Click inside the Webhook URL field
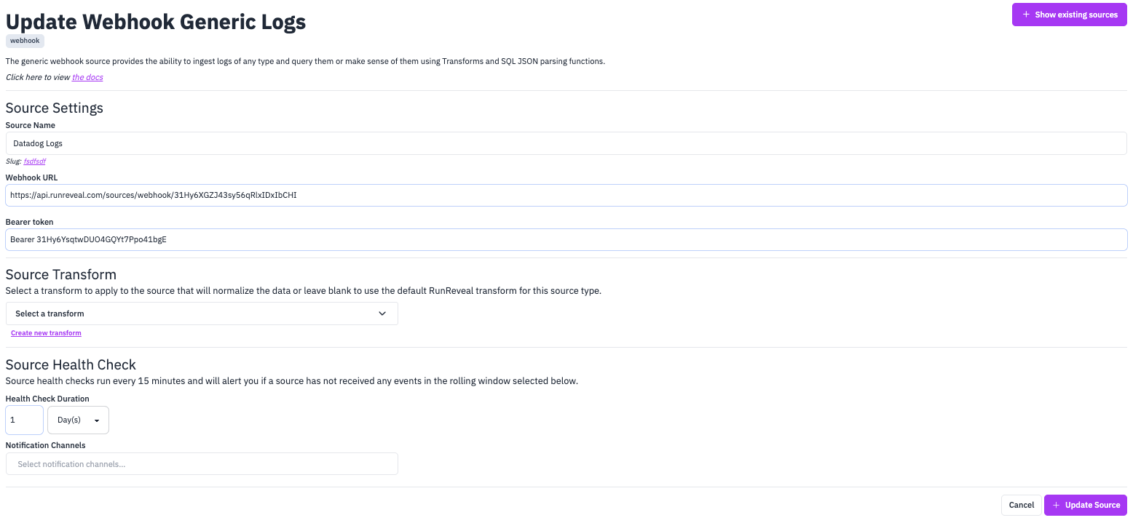Image resolution: width=1133 pixels, height=523 pixels. [x=566, y=195]
